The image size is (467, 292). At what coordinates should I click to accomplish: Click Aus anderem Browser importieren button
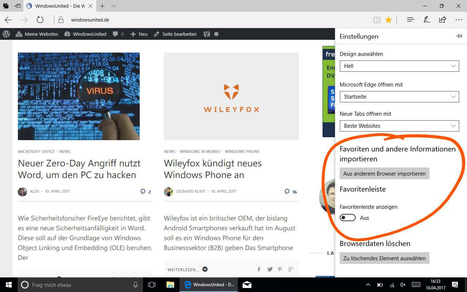pyautogui.click(x=385, y=173)
